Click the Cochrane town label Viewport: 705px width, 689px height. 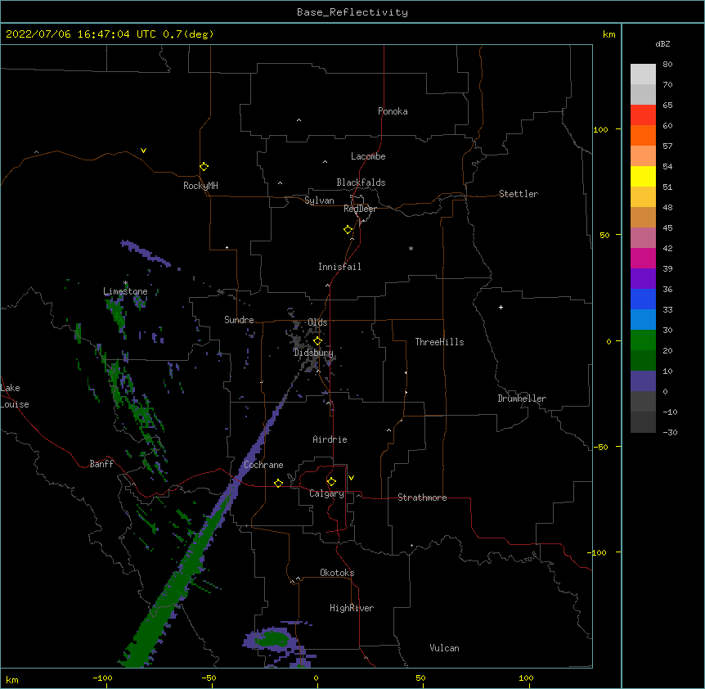click(263, 465)
